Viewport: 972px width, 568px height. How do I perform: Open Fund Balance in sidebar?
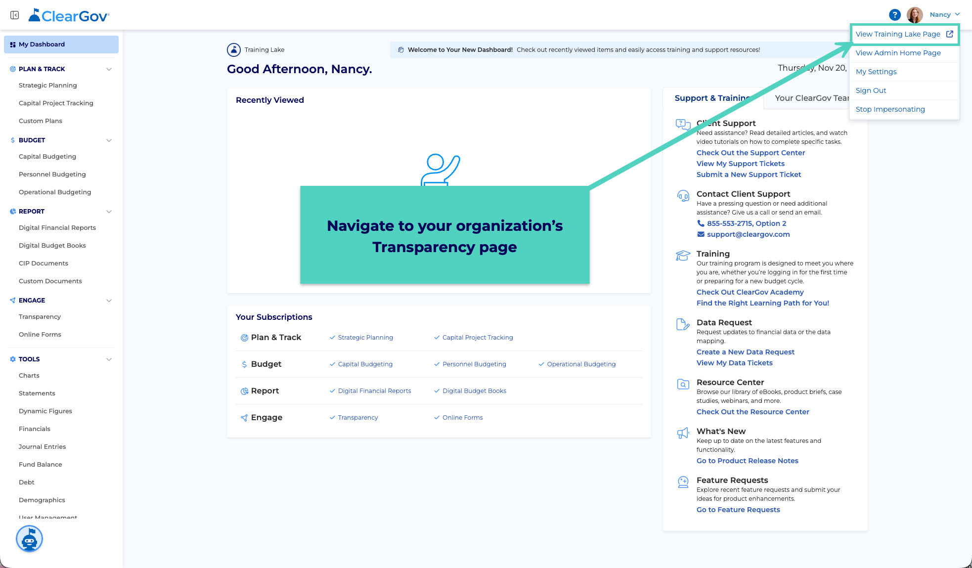tap(41, 465)
